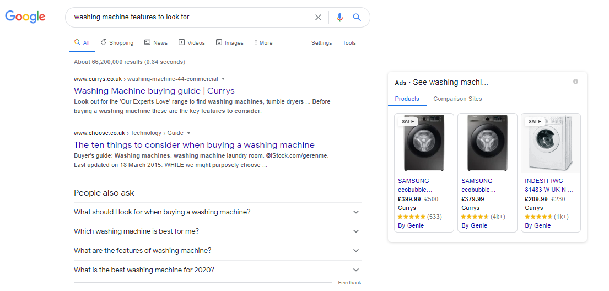The height and width of the screenshot is (291, 609).
Task: Click the Samsung ecobubble title priced £399.99
Action: (415, 185)
